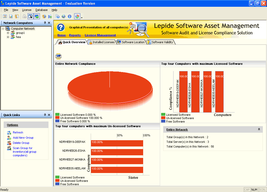Click green Licensed Software swatch under pie chart
This screenshot has height=192, width=267.
tap(57, 114)
